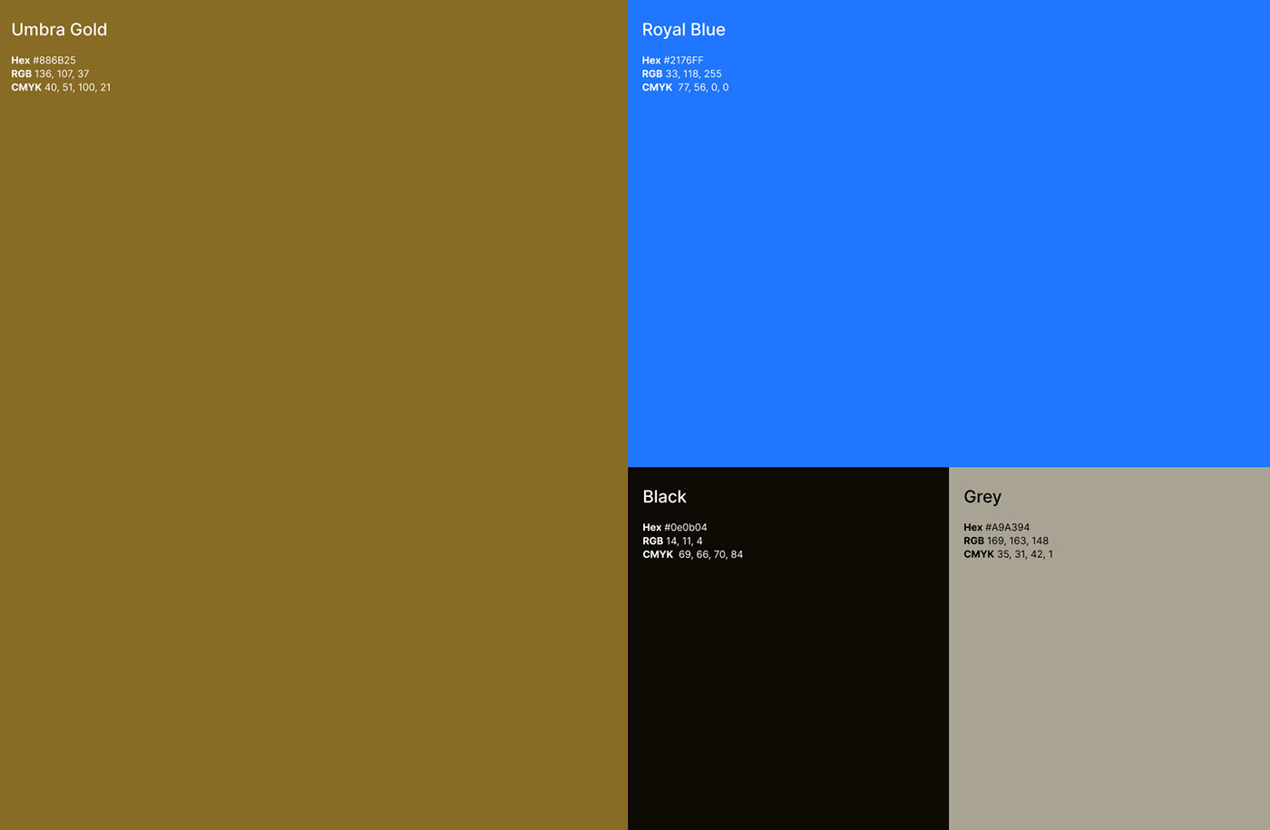Pick the Black color swatch

[788, 649]
